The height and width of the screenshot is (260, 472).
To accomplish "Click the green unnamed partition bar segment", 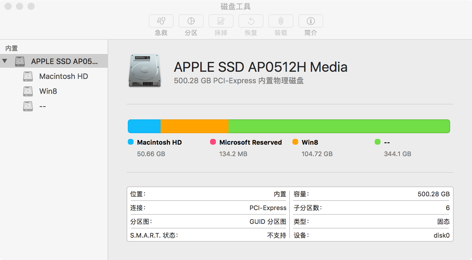I will coord(339,126).
